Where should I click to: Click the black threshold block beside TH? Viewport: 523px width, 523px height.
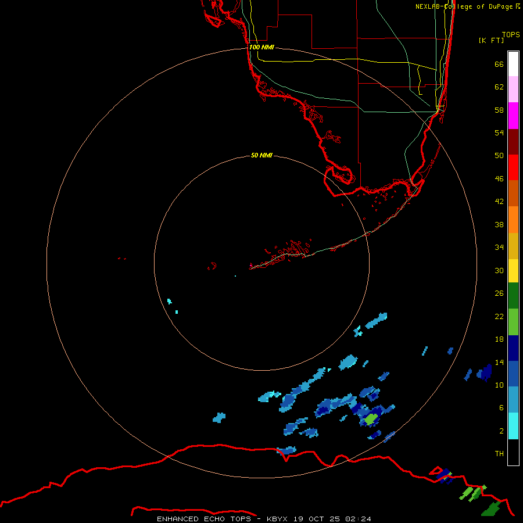[x=513, y=452]
